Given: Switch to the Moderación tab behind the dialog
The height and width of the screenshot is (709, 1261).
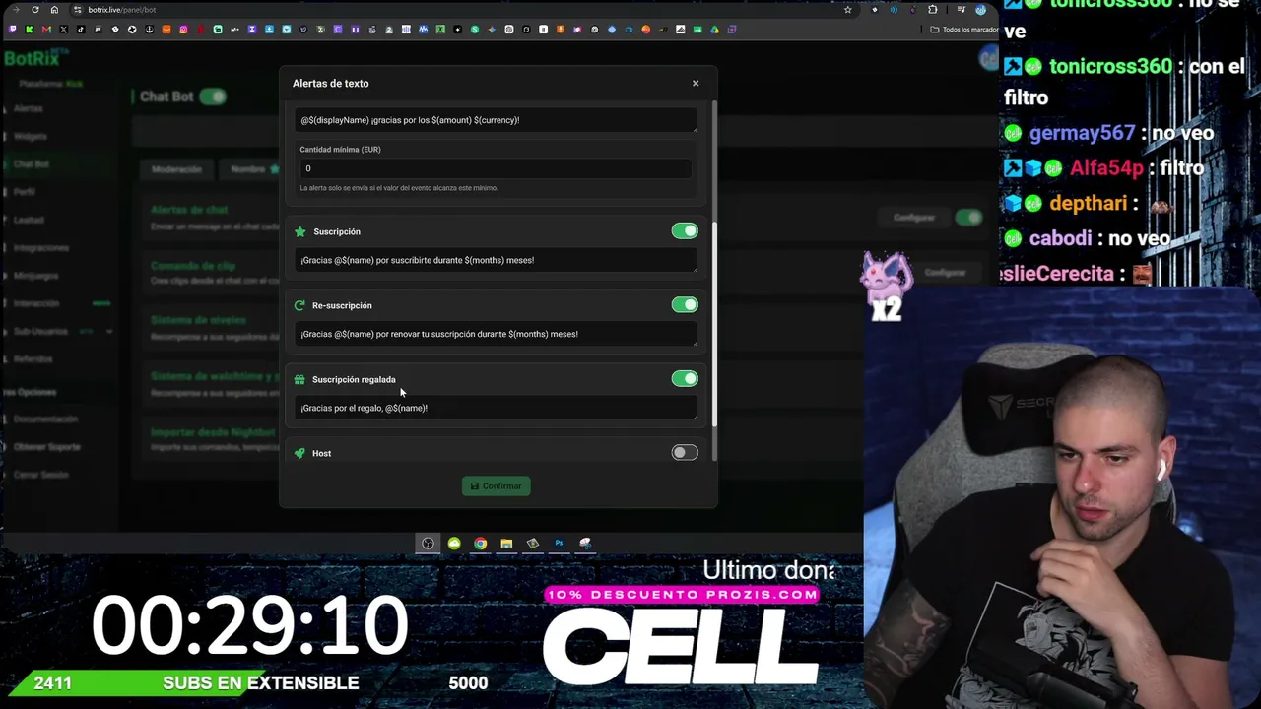Looking at the screenshot, I should click(x=176, y=169).
